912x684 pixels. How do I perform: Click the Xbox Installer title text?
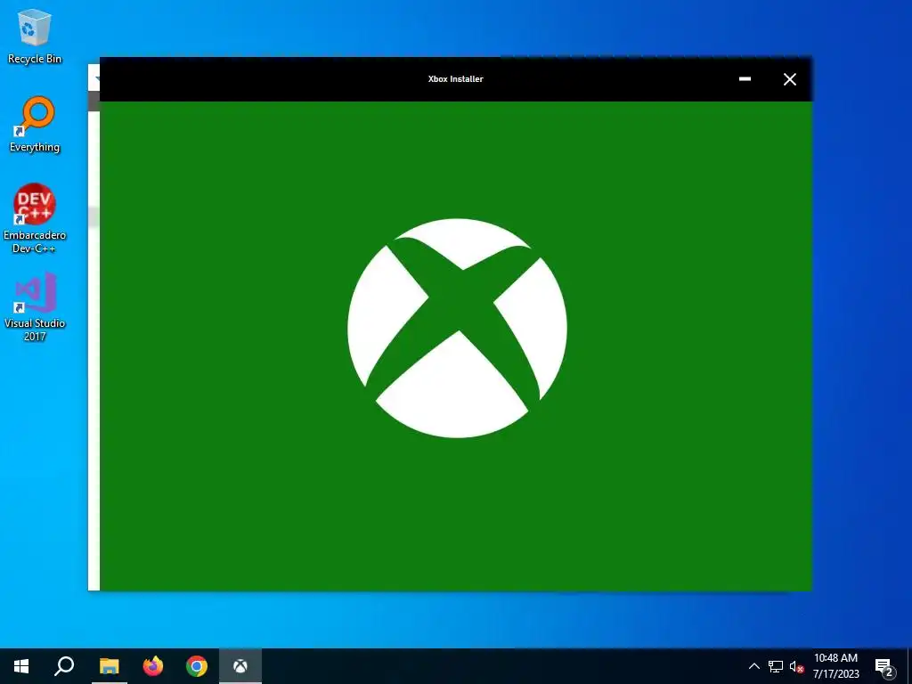[455, 79]
